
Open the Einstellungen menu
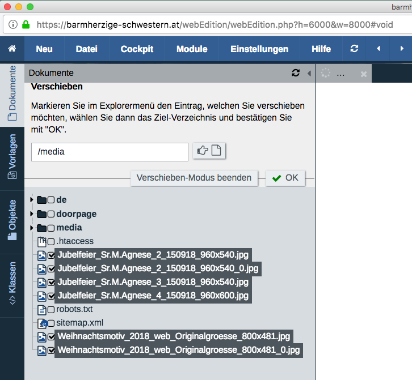point(259,49)
